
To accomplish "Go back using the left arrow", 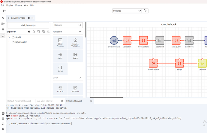I will (x=4, y=11).
